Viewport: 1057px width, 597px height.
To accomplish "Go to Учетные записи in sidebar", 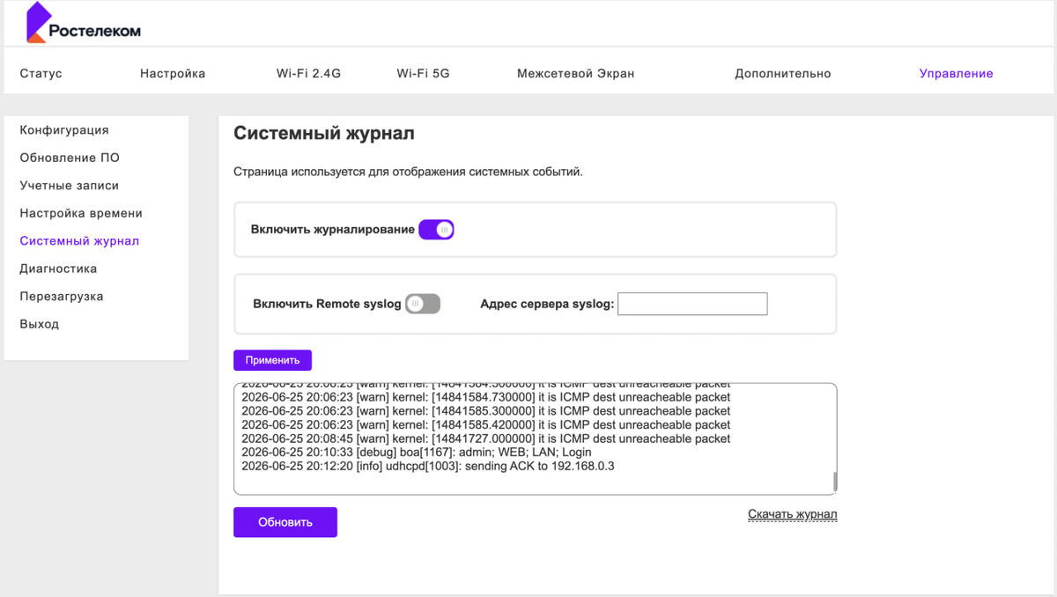I will click(x=70, y=186).
